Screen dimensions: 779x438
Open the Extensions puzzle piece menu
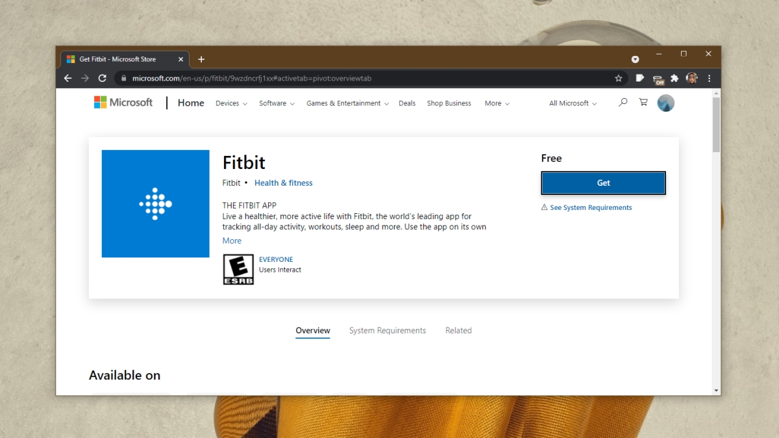[674, 78]
